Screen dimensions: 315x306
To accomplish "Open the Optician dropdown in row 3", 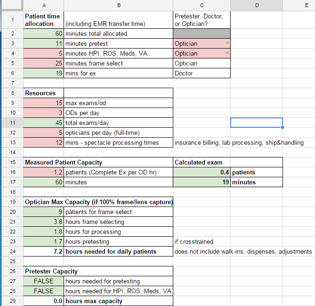I will click(227, 43).
